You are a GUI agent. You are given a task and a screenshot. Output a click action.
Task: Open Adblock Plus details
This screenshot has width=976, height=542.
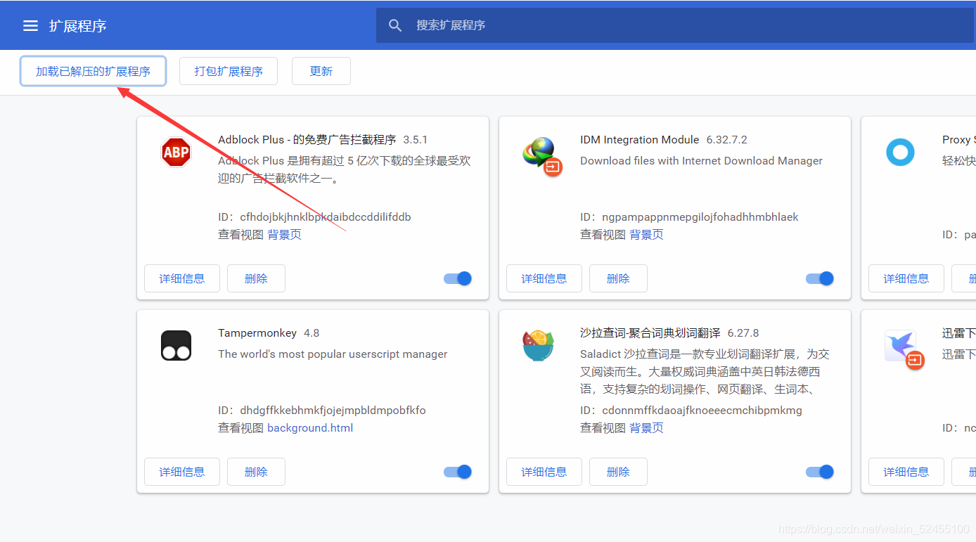[x=182, y=278]
